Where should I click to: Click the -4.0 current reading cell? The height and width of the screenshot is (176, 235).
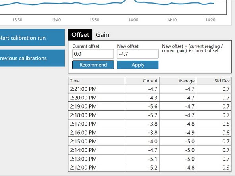point(142,141)
